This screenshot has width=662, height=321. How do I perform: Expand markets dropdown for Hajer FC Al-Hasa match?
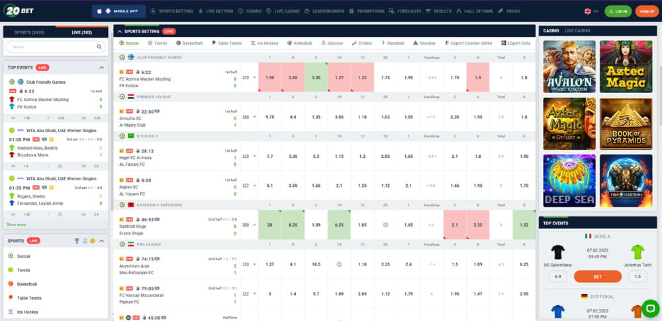255,157
